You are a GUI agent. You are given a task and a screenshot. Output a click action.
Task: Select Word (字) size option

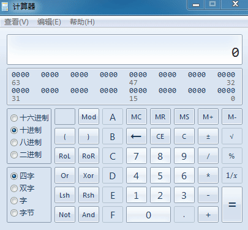click(x=19, y=201)
